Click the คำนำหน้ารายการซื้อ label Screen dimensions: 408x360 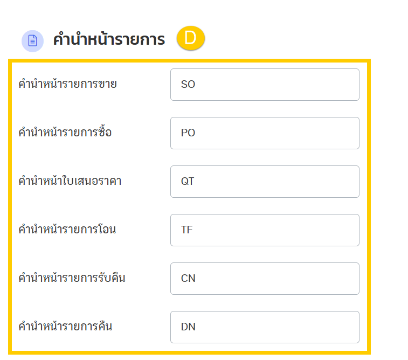(x=65, y=131)
